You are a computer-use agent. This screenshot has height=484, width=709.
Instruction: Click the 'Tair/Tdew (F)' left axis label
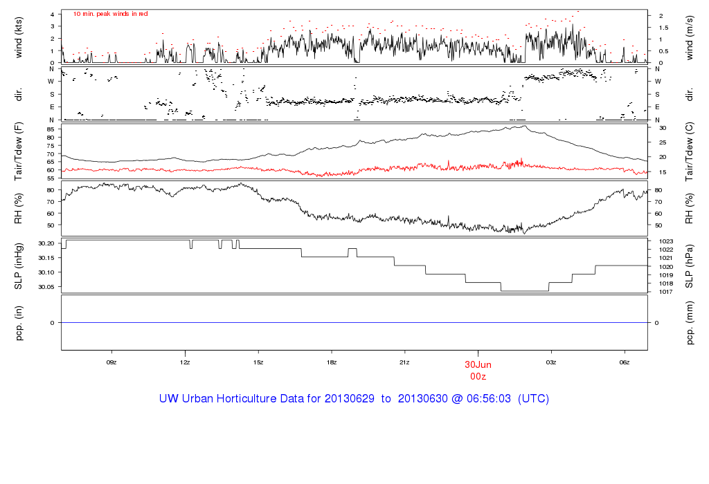pos(19,151)
